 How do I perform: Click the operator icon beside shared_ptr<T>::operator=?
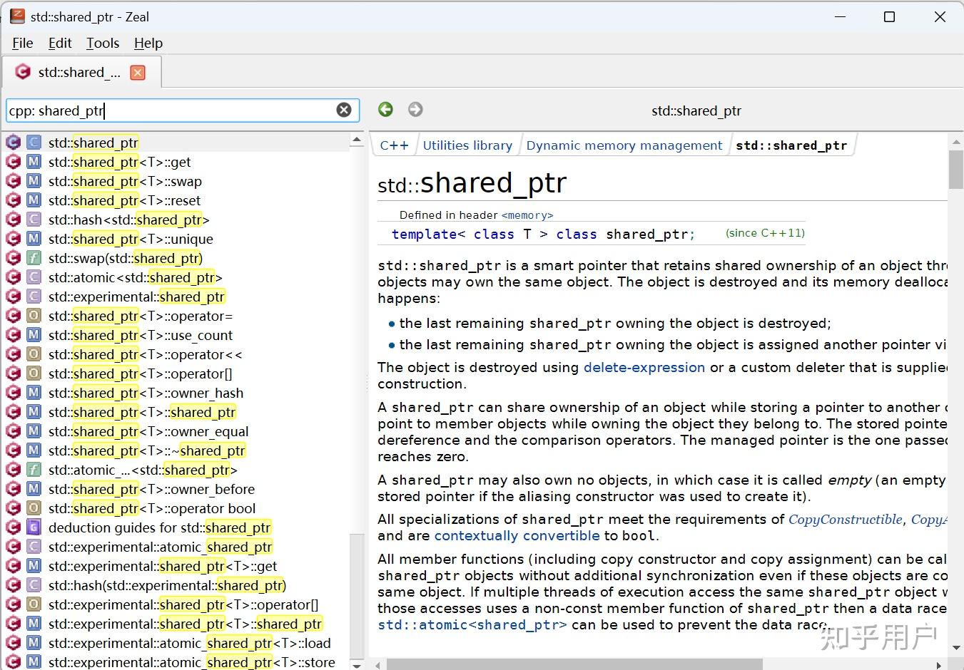click(x=34, y=316)
